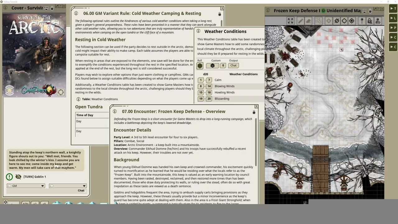Click the Custom modifier value 0
Image resolution: width=398 pixels, height=224 pixels.
[223, 66]
